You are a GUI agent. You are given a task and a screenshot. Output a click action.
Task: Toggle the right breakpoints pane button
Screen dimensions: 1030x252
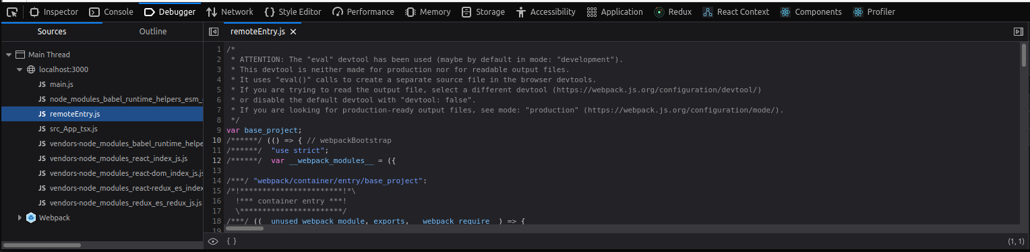pos(1019,32)
